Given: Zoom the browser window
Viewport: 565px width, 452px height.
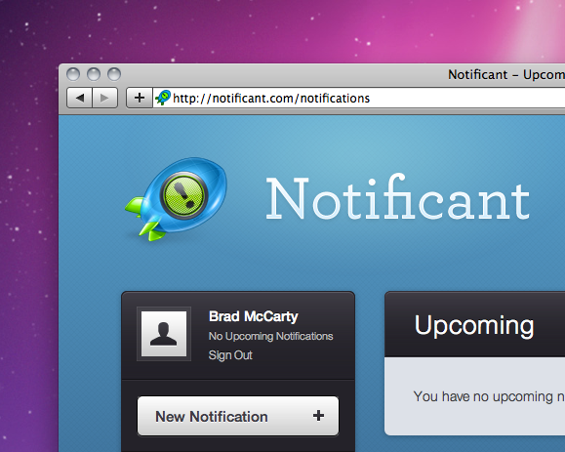Looking at the screenshot, I should [114, 74].
